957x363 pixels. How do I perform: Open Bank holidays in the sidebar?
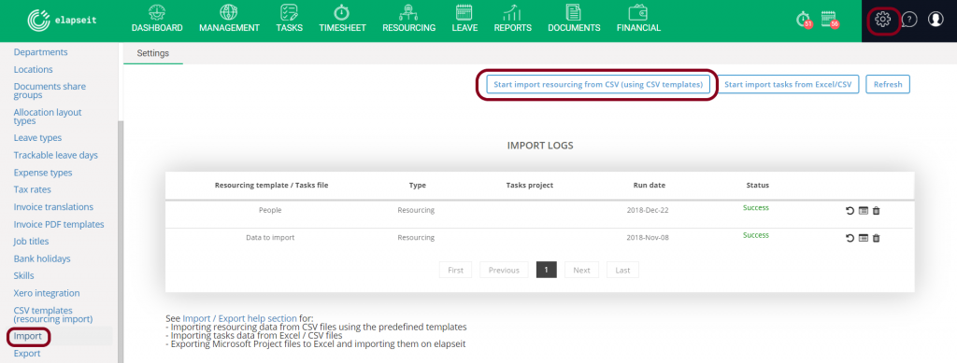click(x=42, y=258)
